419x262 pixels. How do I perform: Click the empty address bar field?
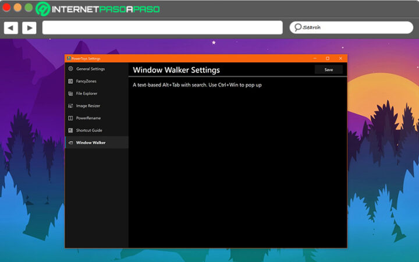click(162, 27)
